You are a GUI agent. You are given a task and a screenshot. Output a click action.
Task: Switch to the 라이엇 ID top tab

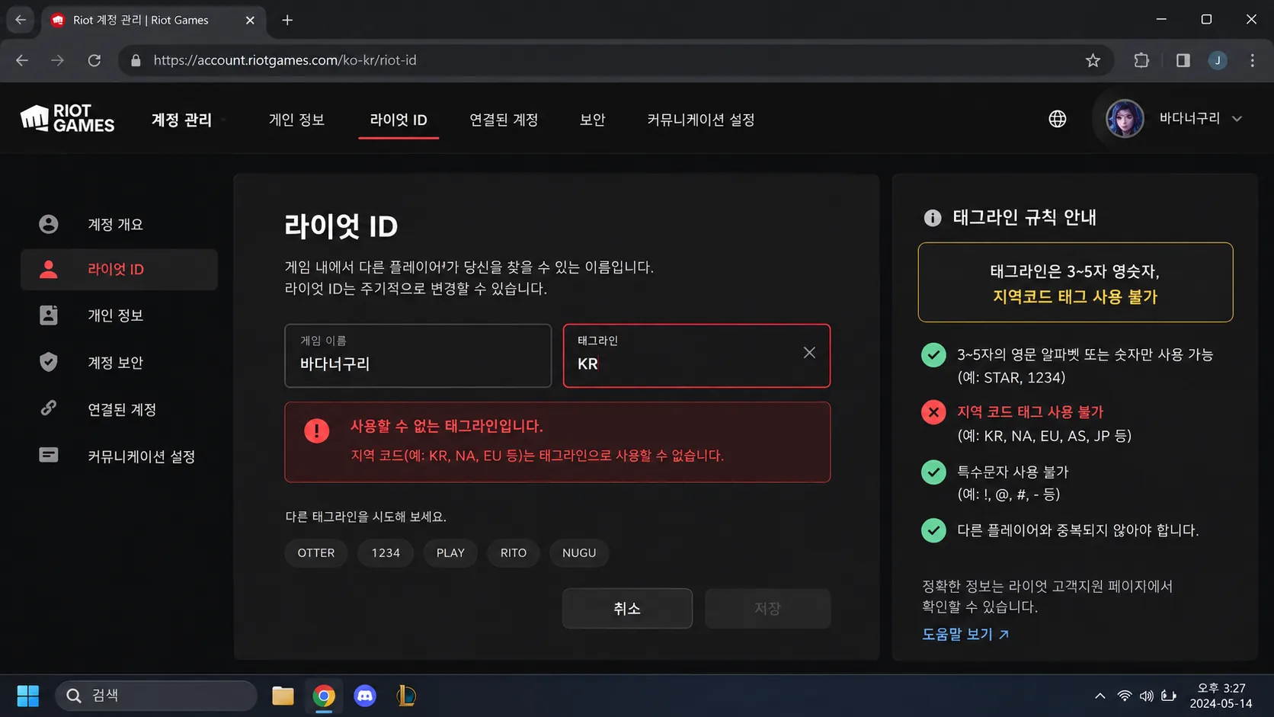(399, 120)
